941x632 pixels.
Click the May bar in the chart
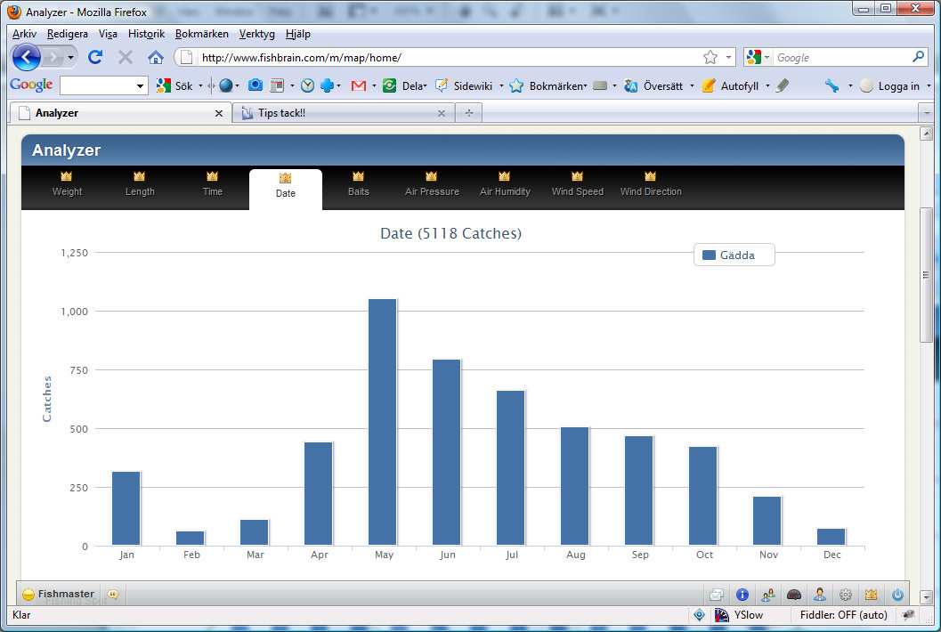(x=383, y=422)
